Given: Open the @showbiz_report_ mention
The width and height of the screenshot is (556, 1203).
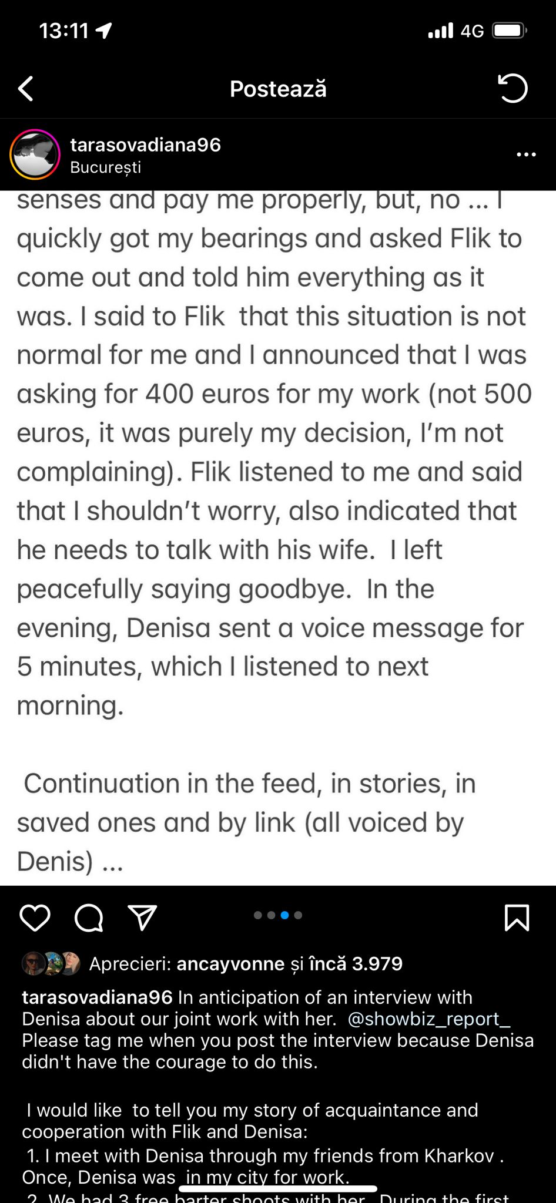Looking at the screenshot, I should click(429, 1019).
